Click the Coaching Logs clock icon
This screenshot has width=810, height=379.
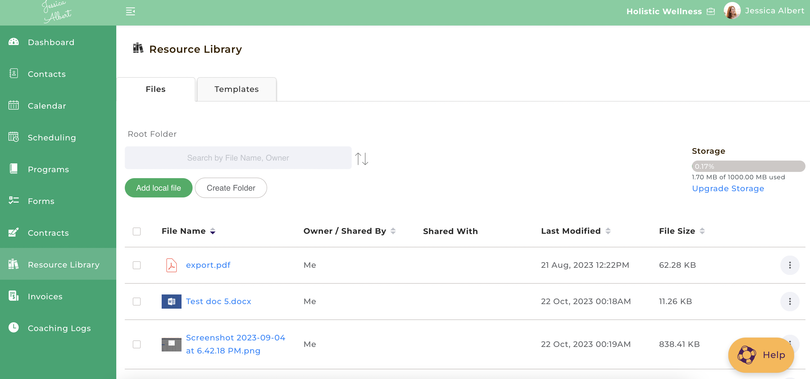[14, 328]
